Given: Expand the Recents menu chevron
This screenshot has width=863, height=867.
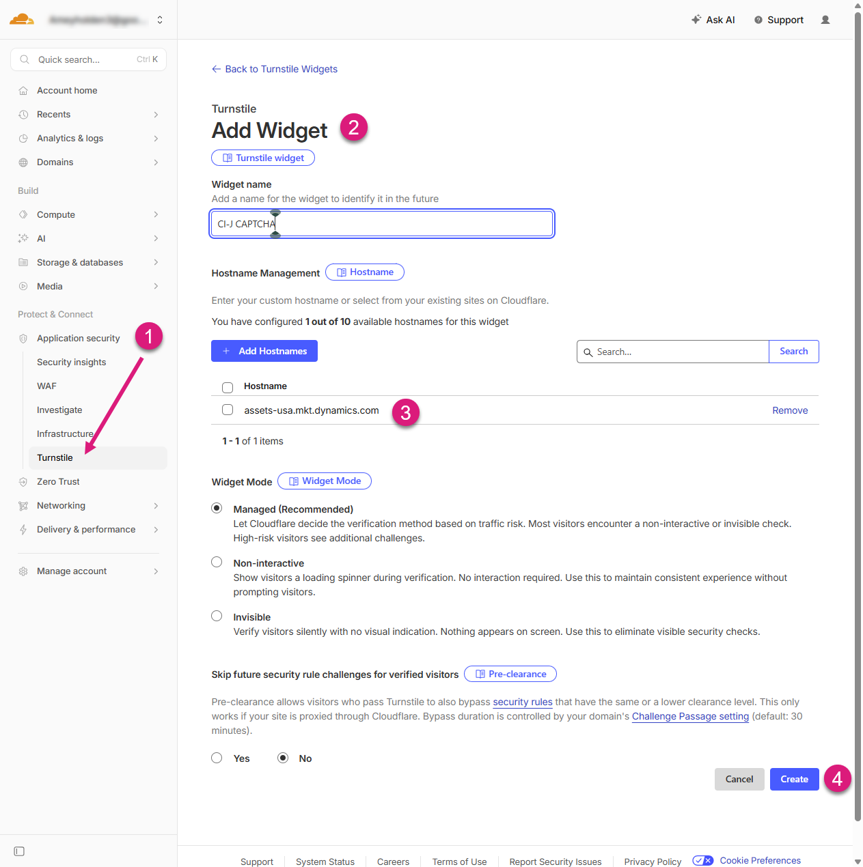Looking at the screenshot, I should click(x=156, y=115).
